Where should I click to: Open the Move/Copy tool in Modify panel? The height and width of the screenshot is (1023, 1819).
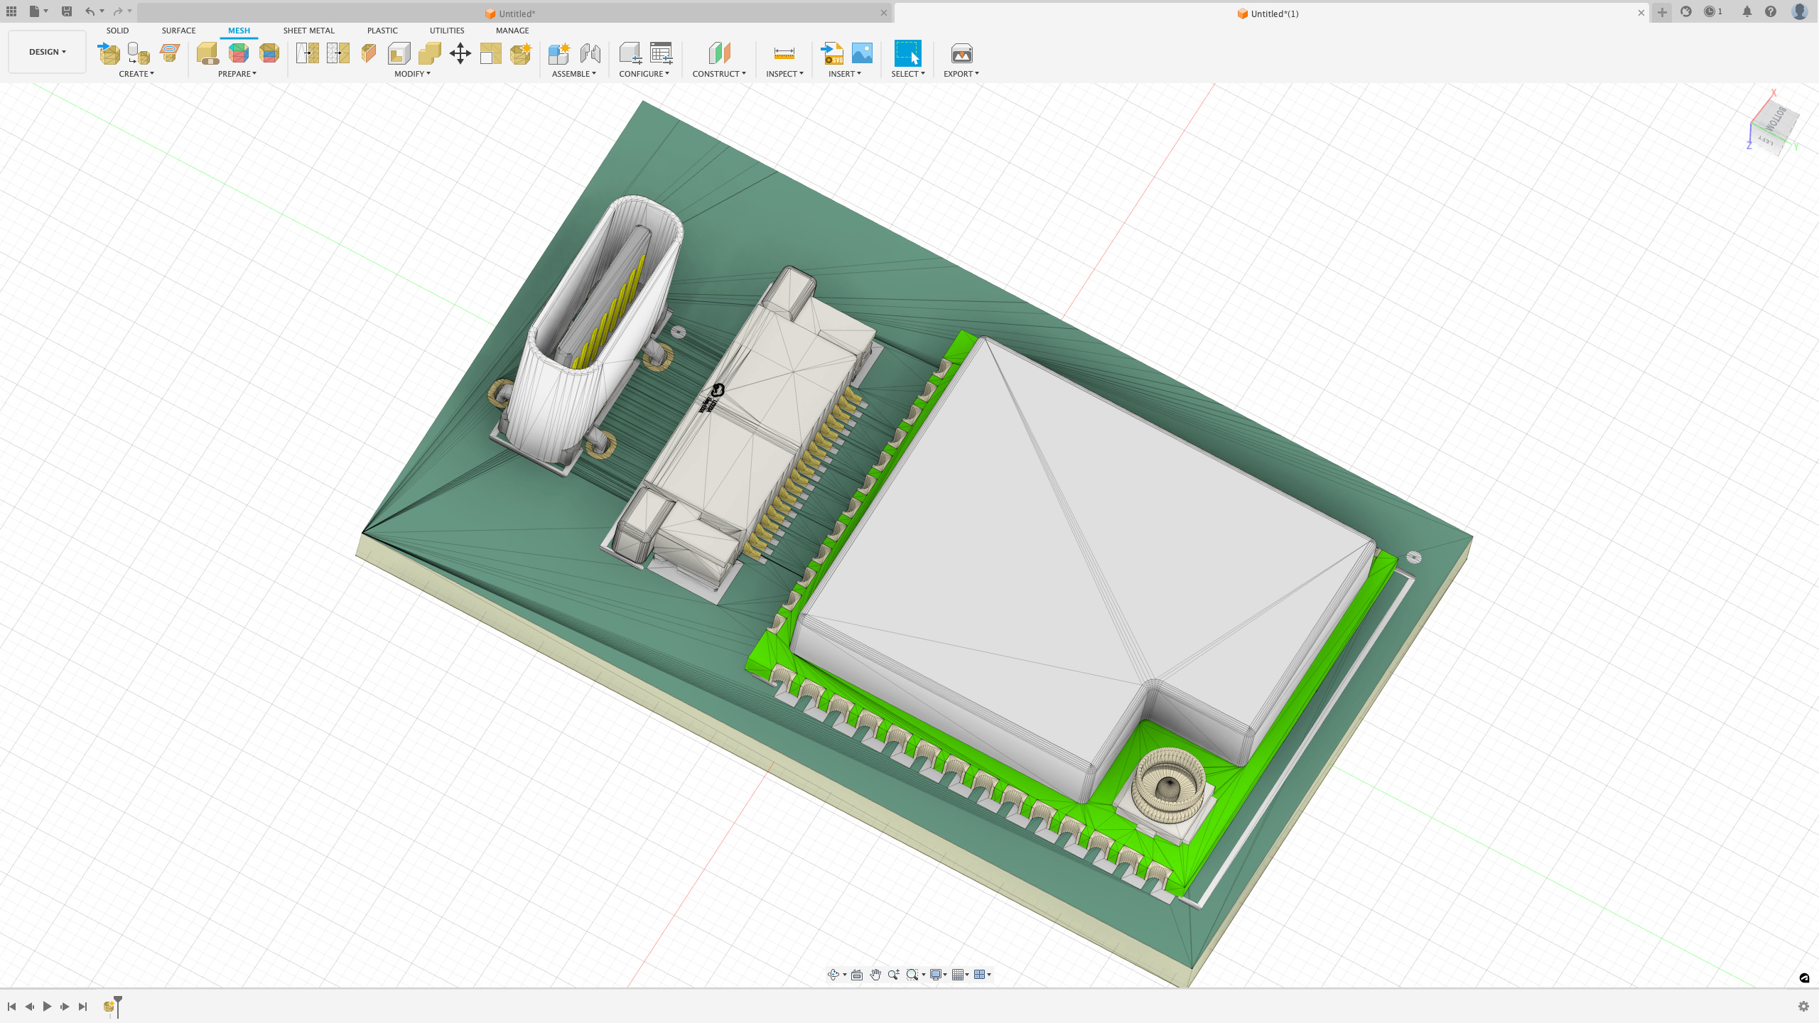460,53
